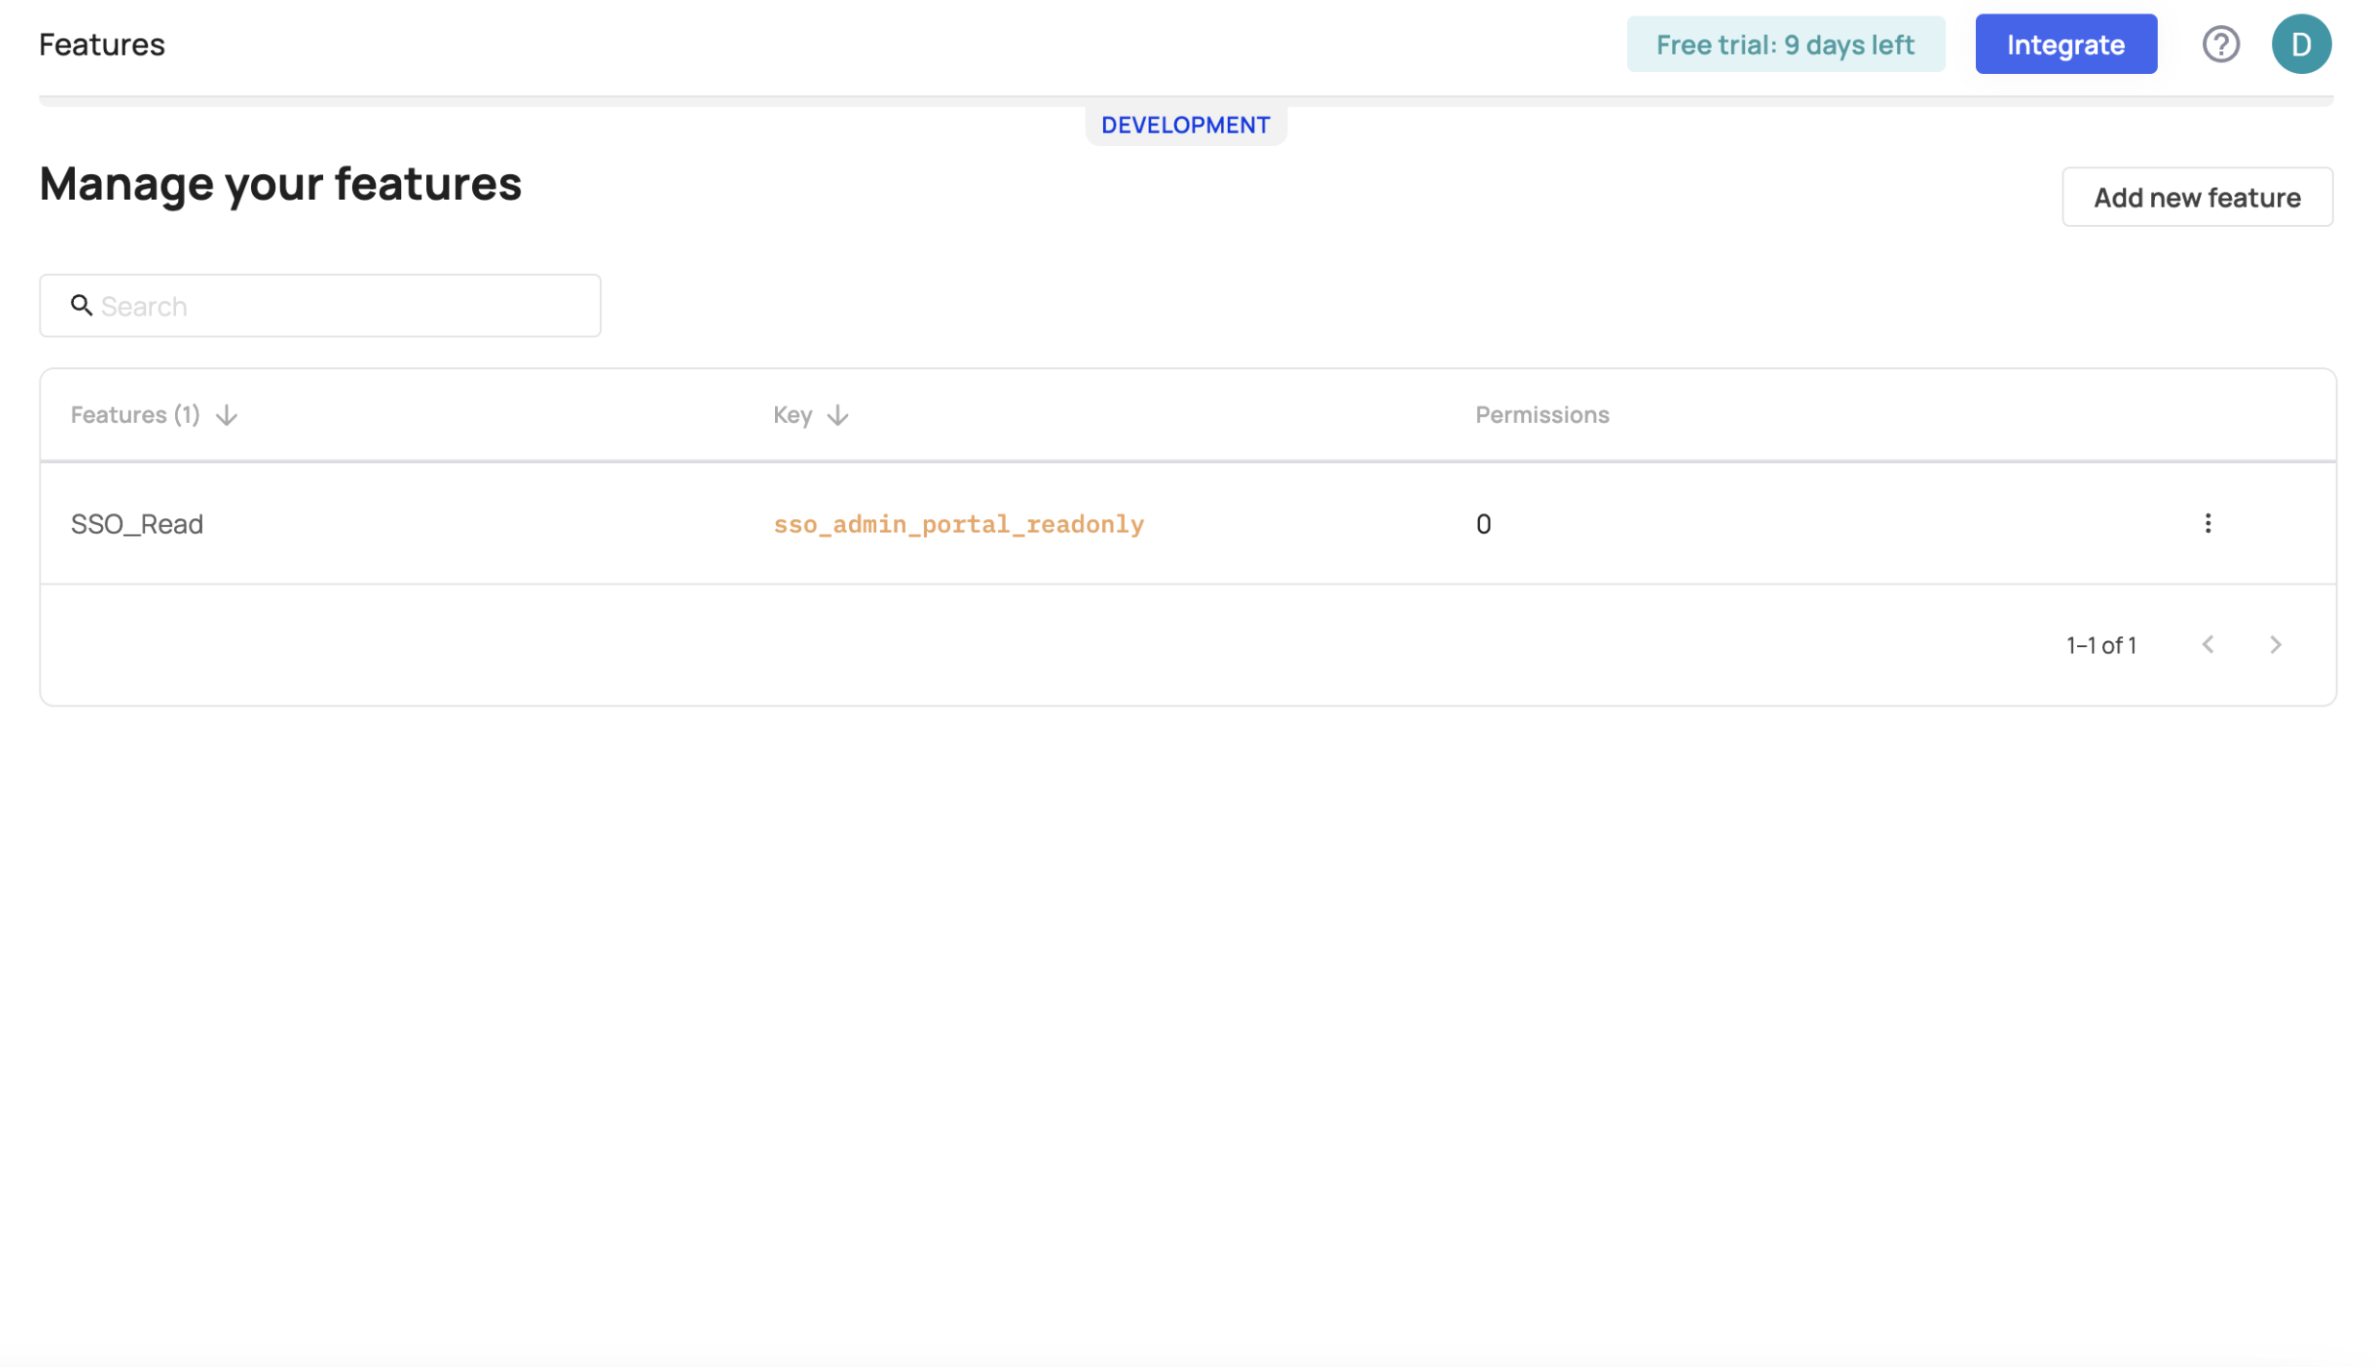Click the sso_admin_portal_readonly key link
The image size is (2377, 1367).
coord(959,522)
